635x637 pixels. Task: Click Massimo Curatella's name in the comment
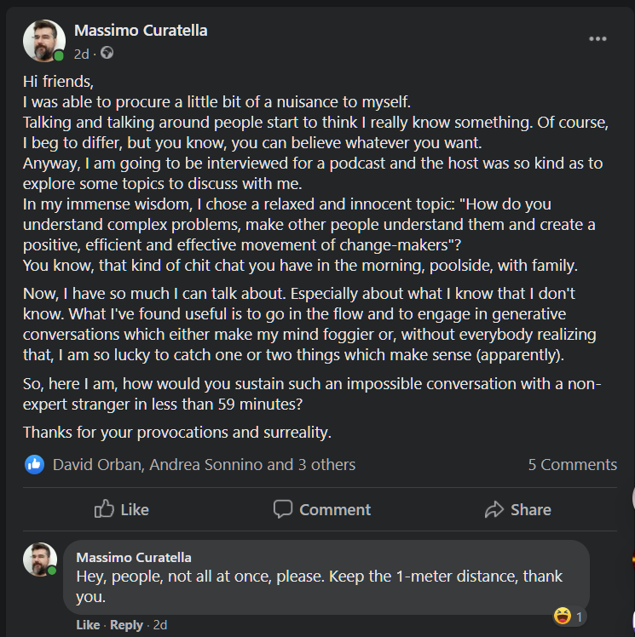[x=134, y=557]
